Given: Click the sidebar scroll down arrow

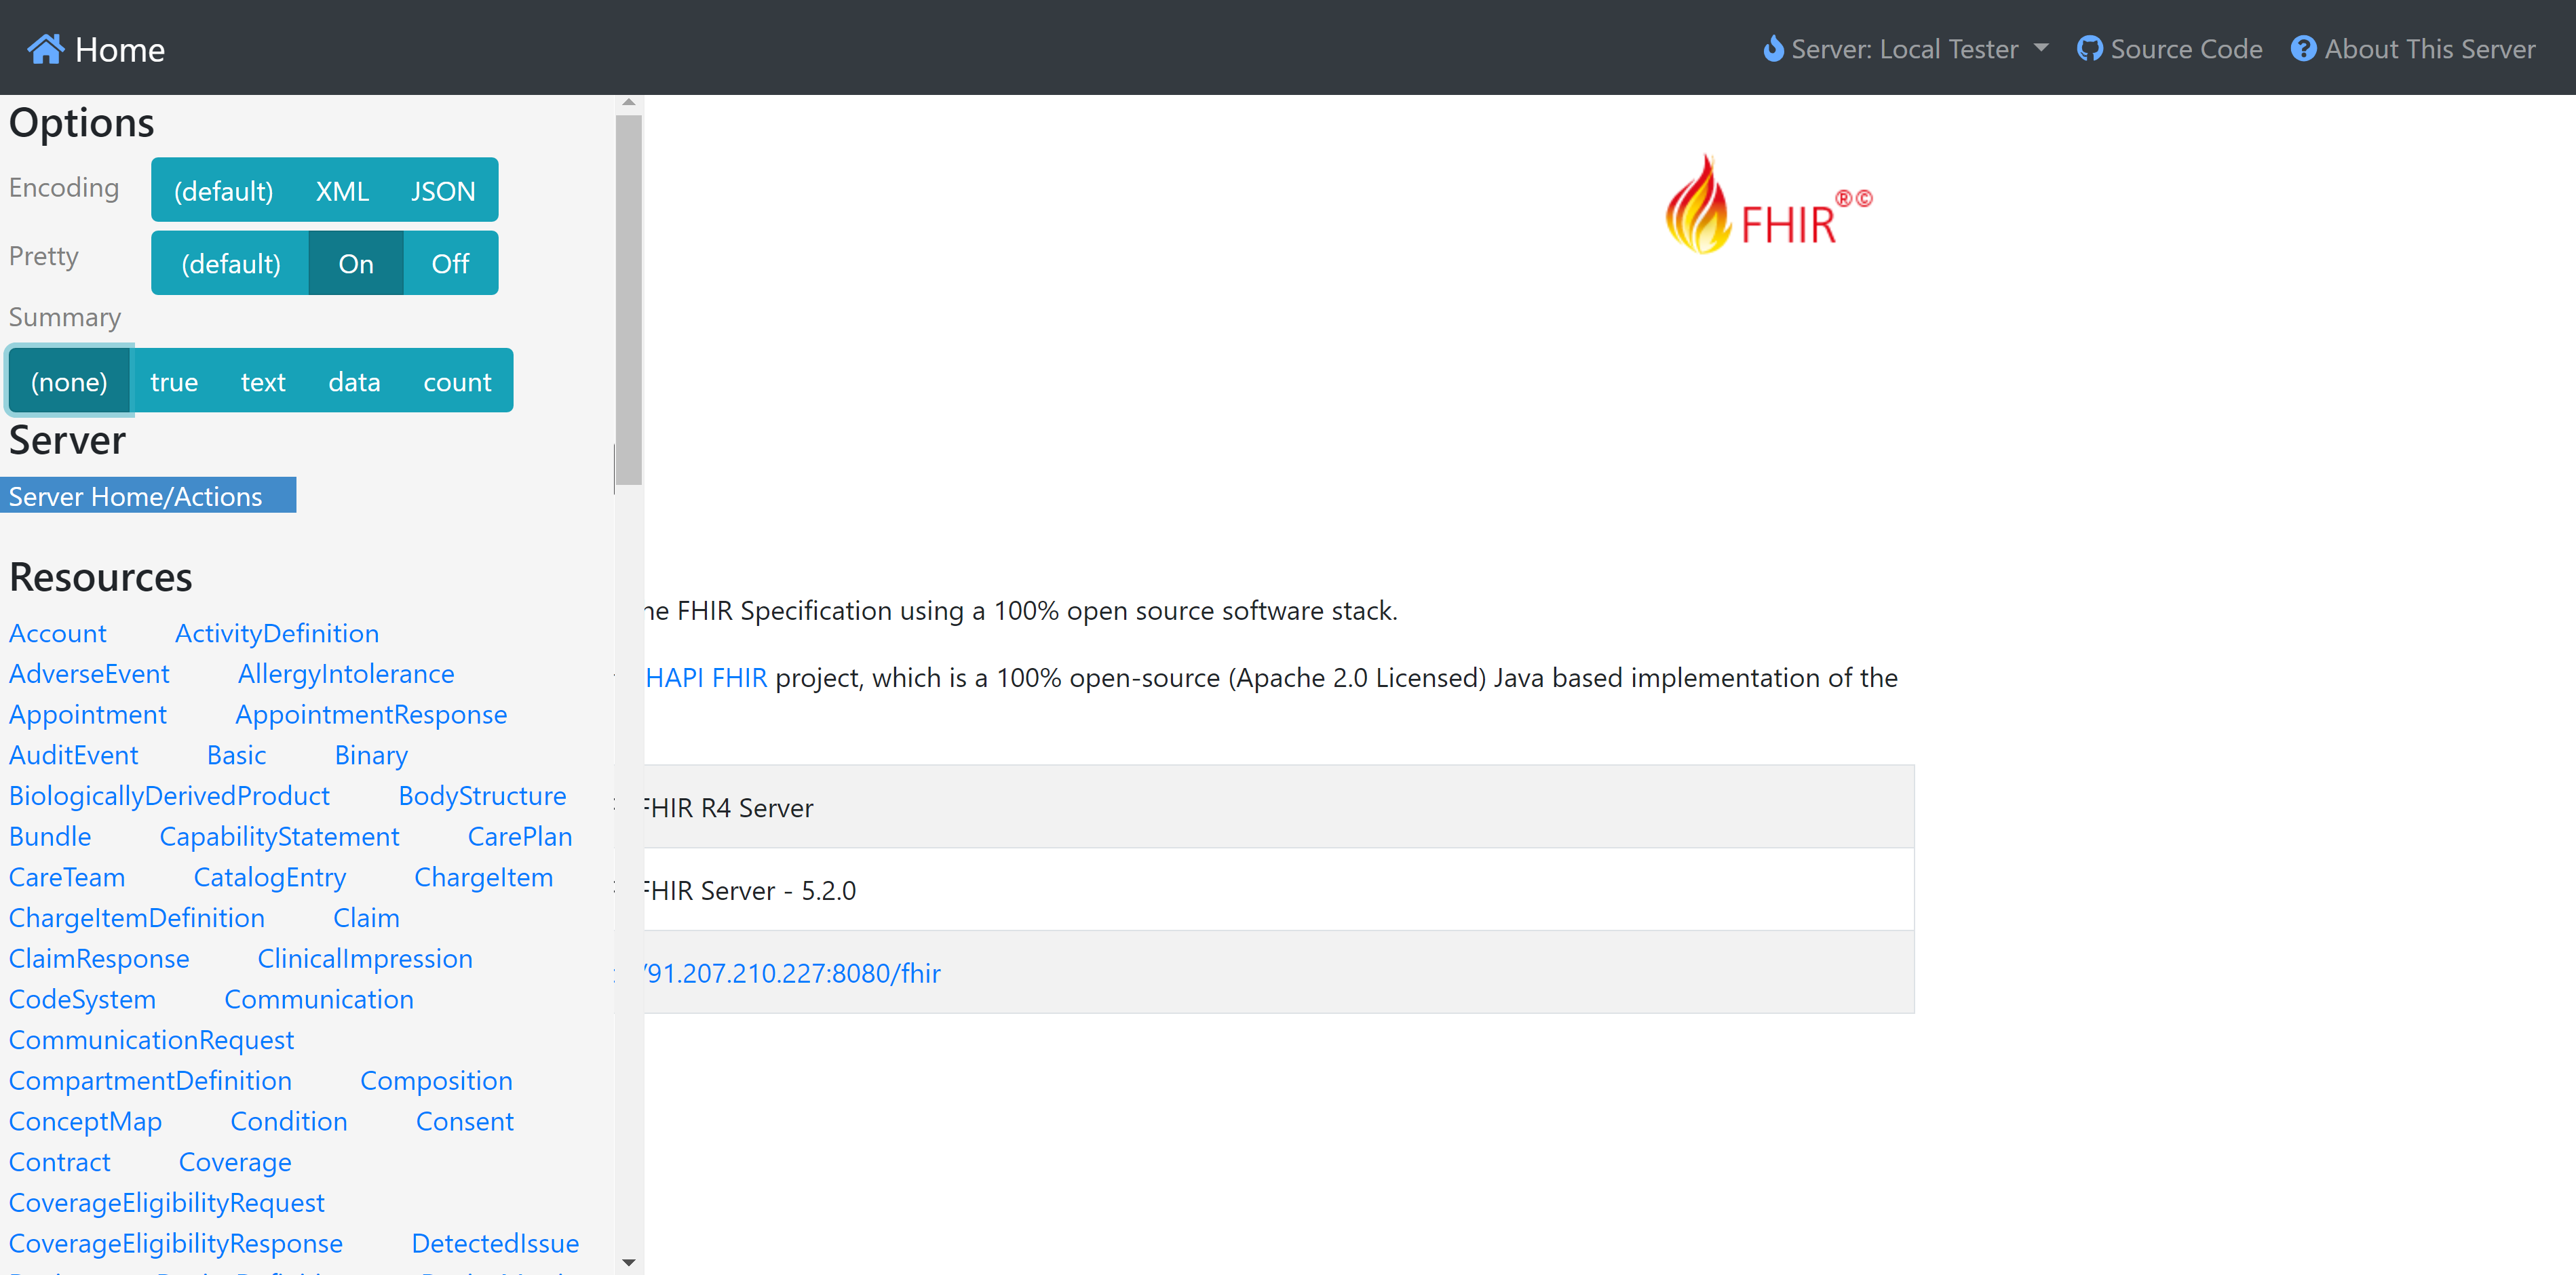Looking at the screenshot, I should (628, 1262).
